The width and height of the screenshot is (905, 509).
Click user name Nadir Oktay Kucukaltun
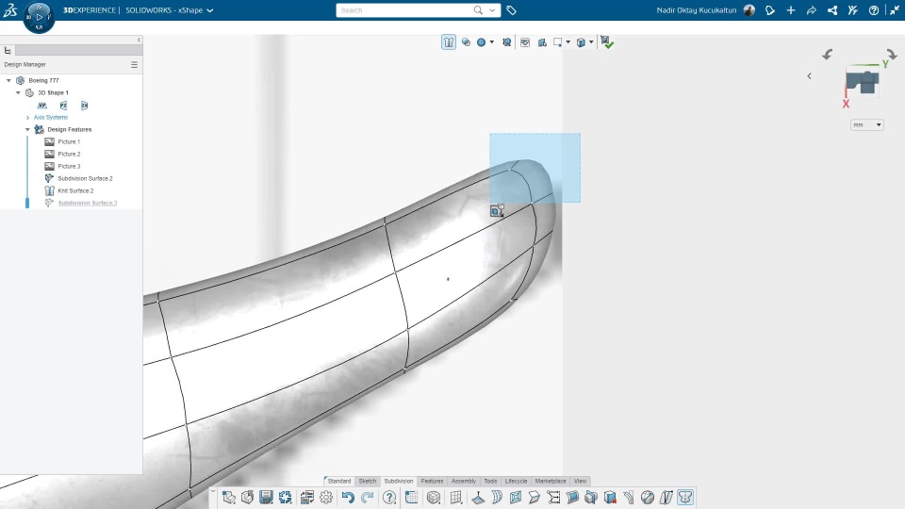pos(696,9)
